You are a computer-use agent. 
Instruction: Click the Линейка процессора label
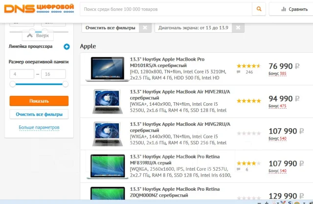coord(30,46)
